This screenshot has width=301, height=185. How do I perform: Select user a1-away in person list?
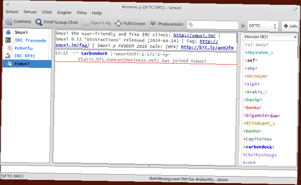click(x=257, y=45)
